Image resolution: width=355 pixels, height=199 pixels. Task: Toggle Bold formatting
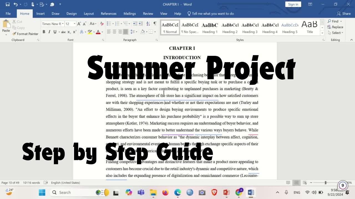click(x=44, y=32)
